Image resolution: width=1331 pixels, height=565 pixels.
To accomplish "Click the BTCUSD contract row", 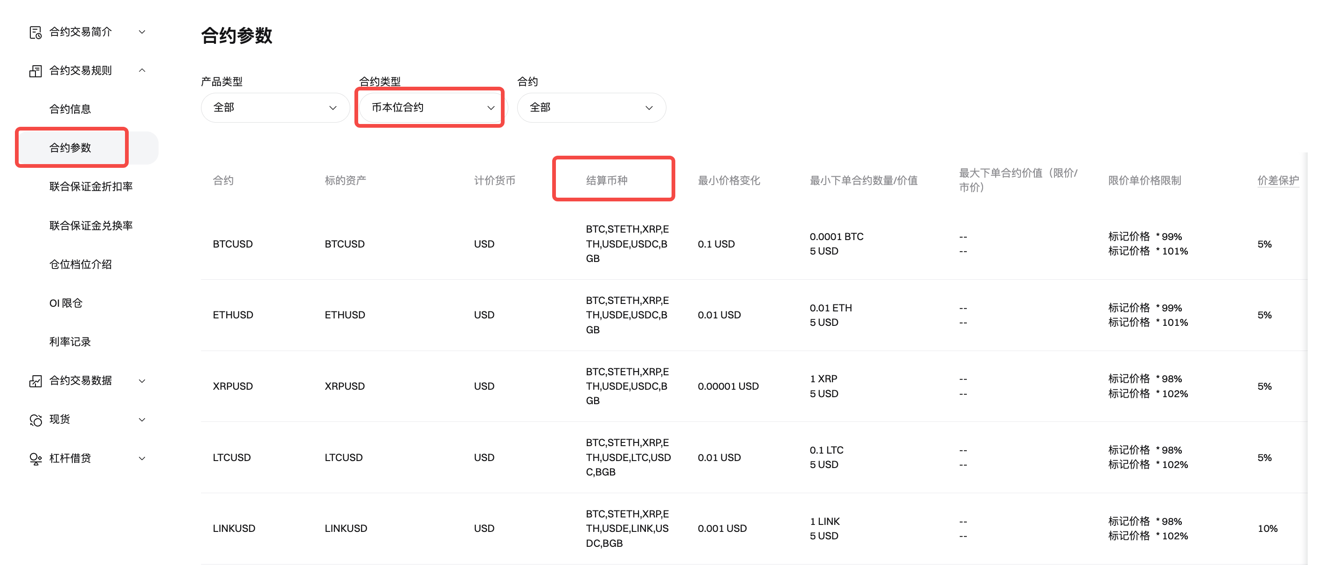I will click(x=233, y=244).
